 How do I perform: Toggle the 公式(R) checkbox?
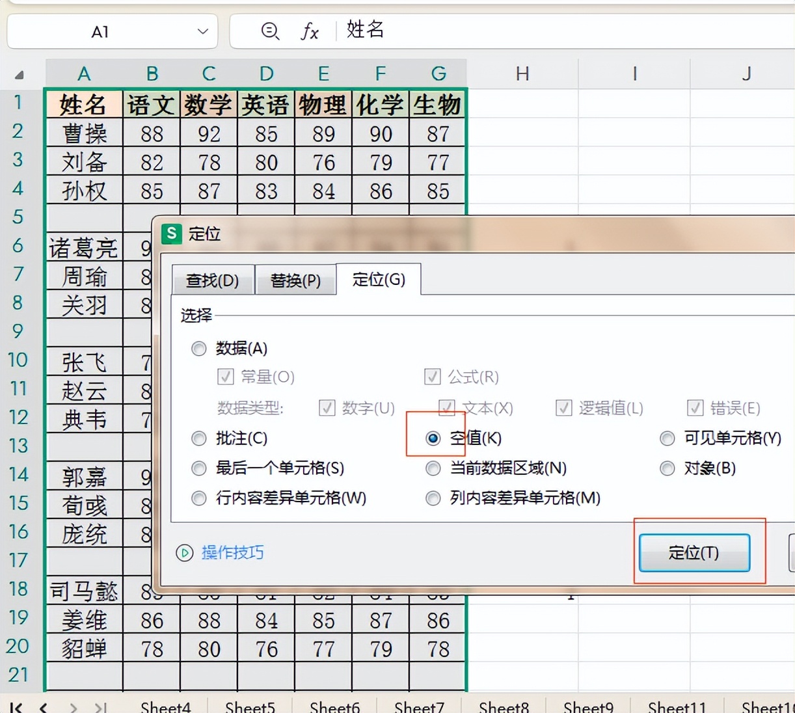(432, 377)
